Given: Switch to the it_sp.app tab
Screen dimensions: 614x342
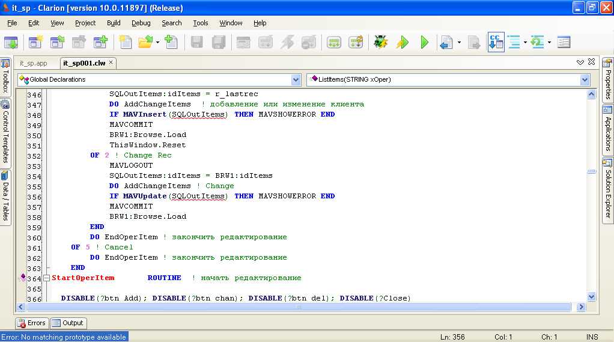Looking at the screenshot, I should 33,63.
